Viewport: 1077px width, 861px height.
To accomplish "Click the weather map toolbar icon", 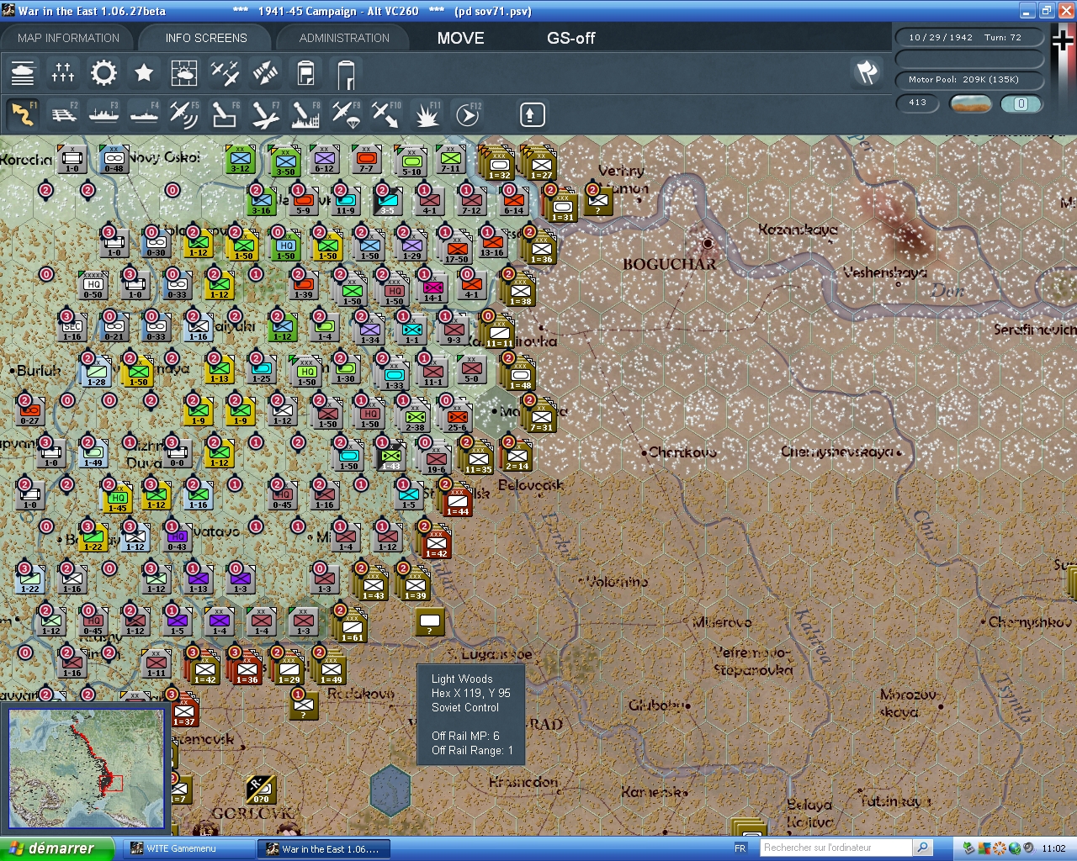I will [x=184, y=73].
